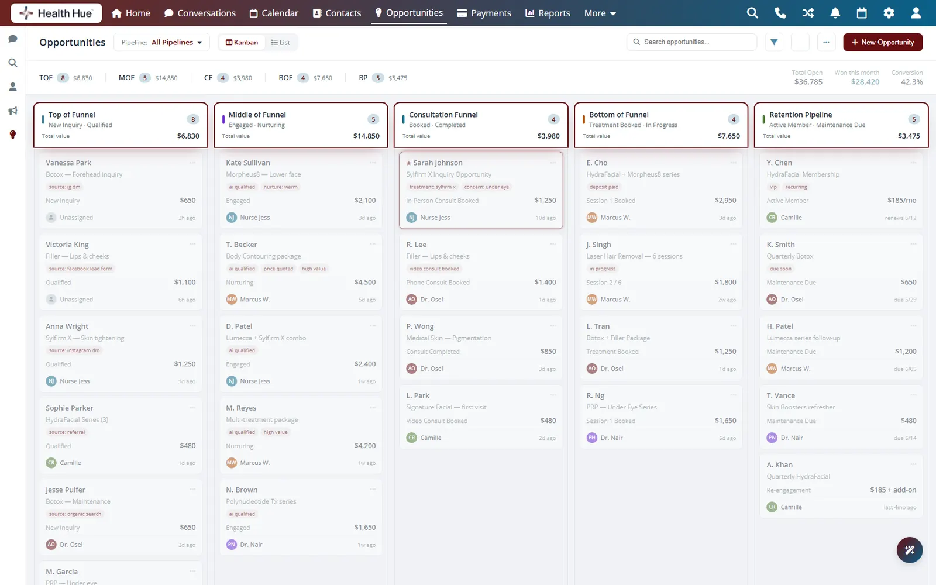Open Victoria King card options
The width and height of the screenshot is (936, 585).
[192, 244]
